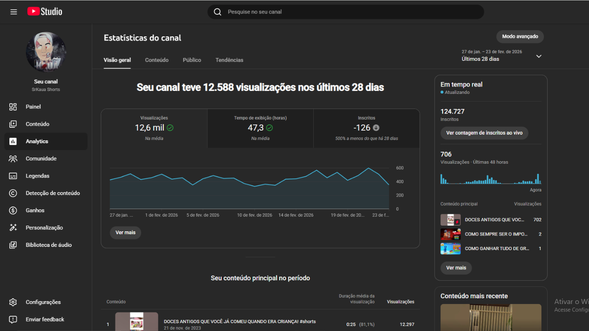Click the 706 views in last 48 hours
589x331 pixels.
click(x=446, y=154)
